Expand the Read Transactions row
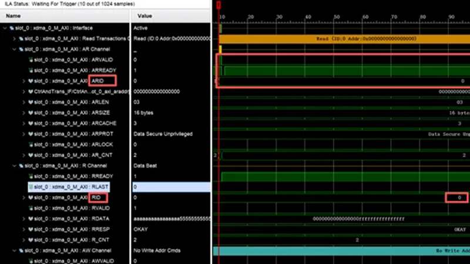 (x=15, y=39)
